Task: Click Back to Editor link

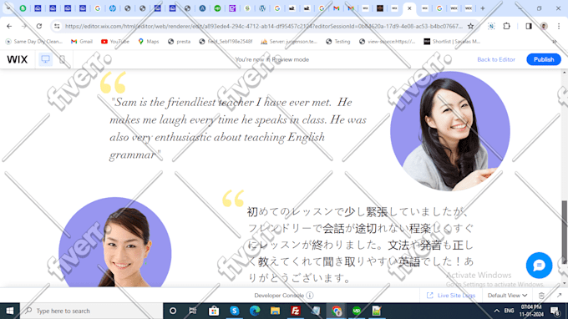Action: tap(496, 59)
